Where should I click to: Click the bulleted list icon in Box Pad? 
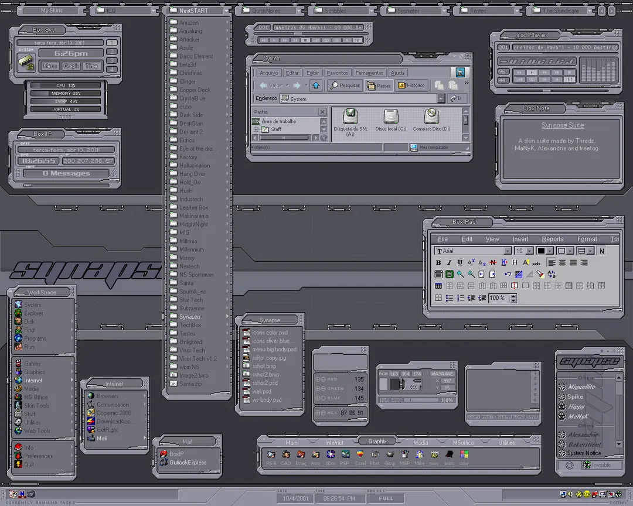(450, 298)
